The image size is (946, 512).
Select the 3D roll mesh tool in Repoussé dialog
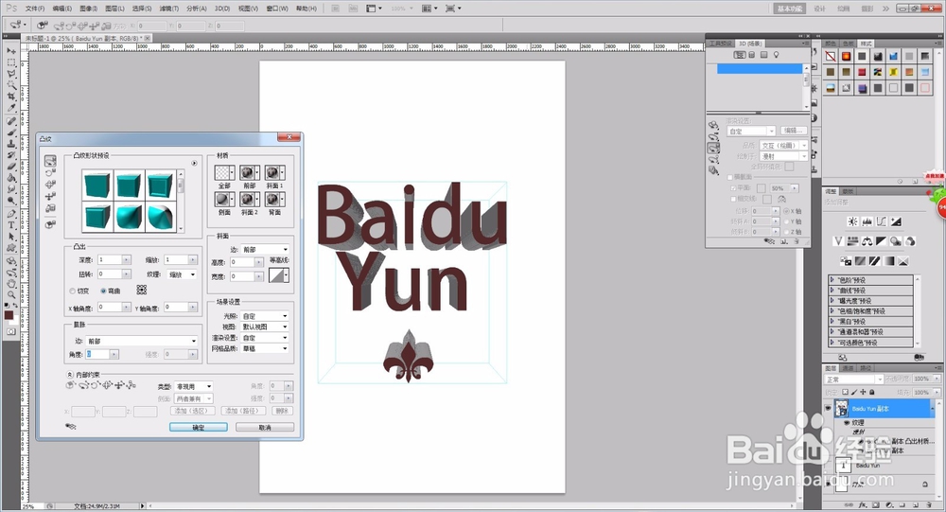(51, 172)
